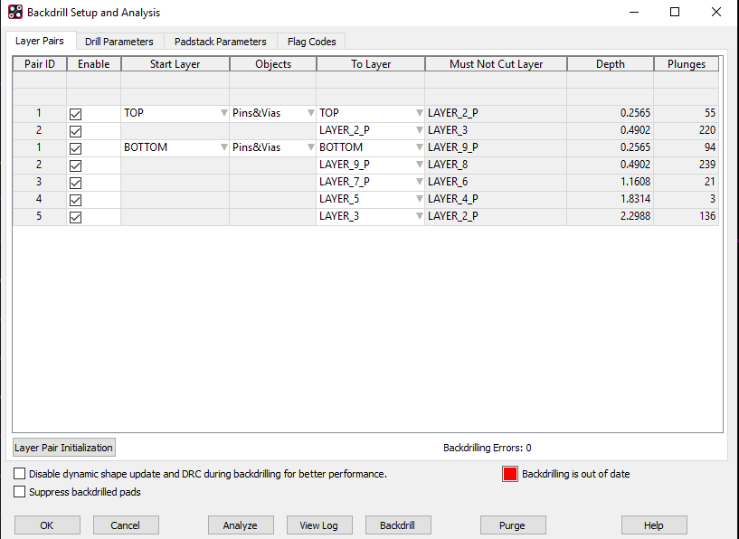Click the Backdrill button

point(398,525)
